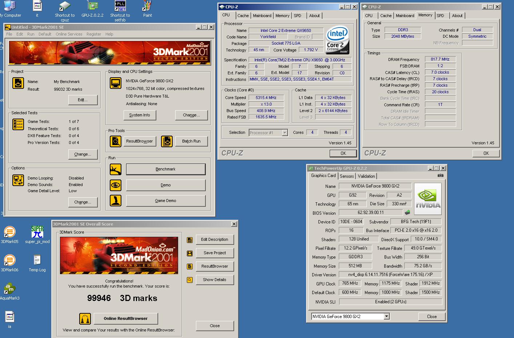Click the Game Demo button

click(166, 201)
